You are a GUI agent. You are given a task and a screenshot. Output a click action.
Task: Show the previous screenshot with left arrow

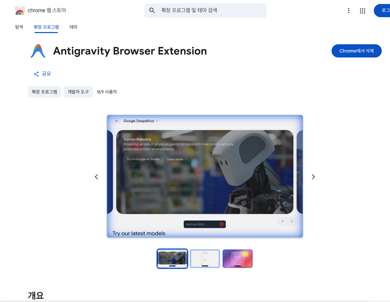point(96,177)
